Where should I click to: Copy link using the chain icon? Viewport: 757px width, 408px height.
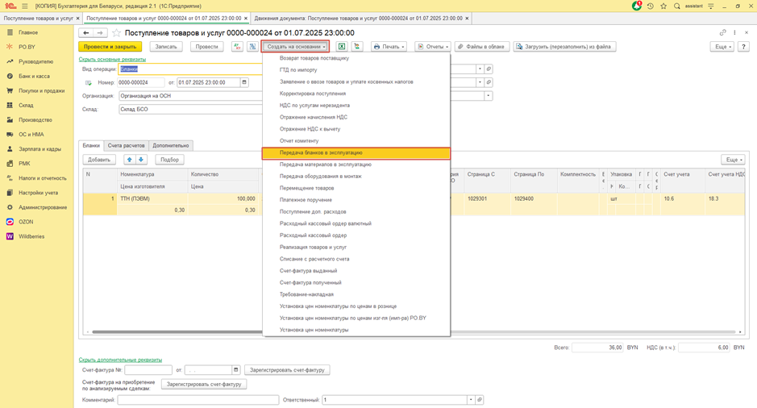[x=722, y=33]
